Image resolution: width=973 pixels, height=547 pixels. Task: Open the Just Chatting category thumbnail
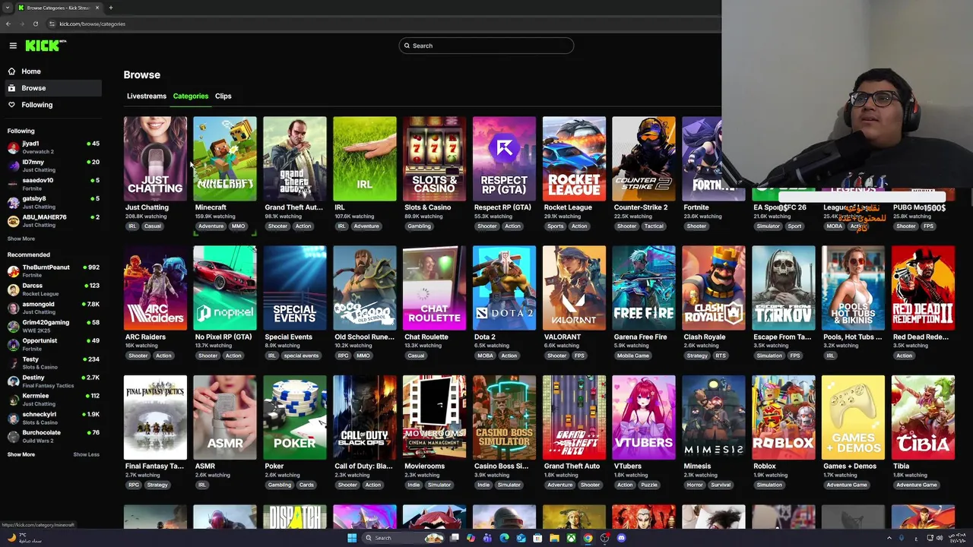(155, 159)
